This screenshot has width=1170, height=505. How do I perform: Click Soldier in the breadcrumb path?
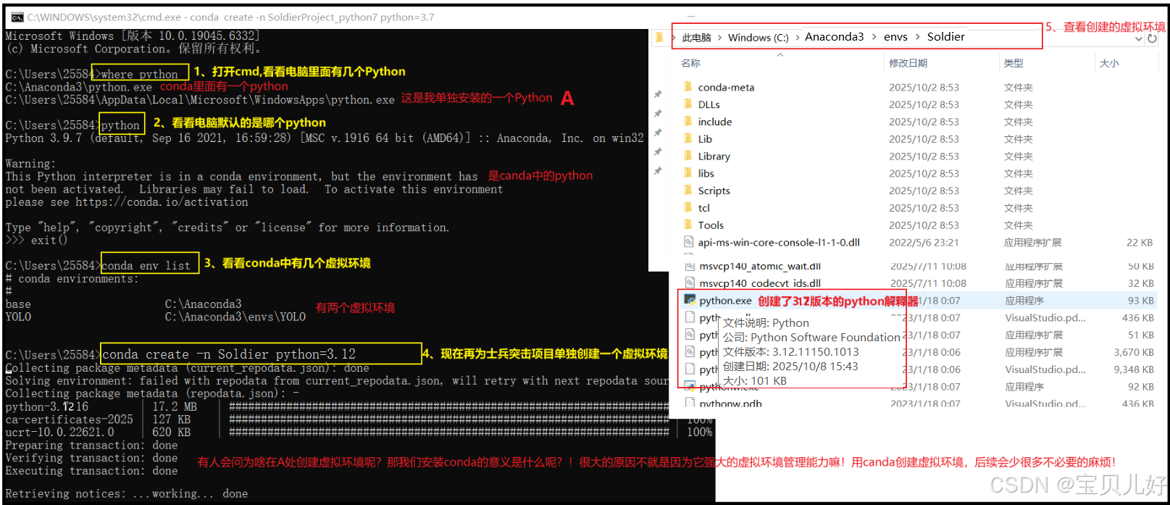tap(946, 37)
